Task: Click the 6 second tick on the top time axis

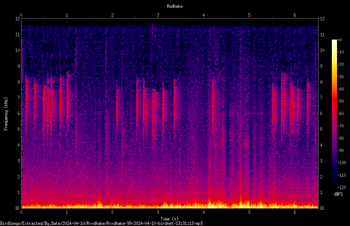Action: tap(295, 15)
